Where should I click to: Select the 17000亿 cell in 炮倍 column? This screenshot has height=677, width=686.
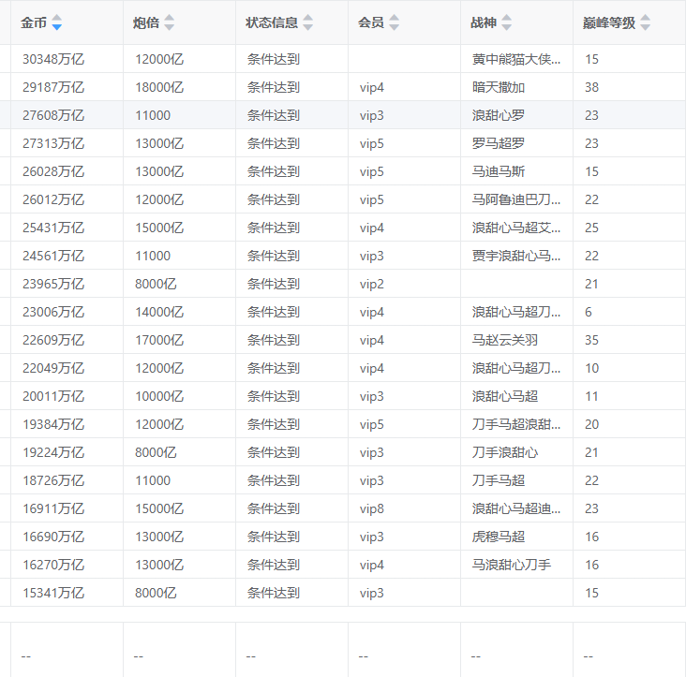[159, 340]
